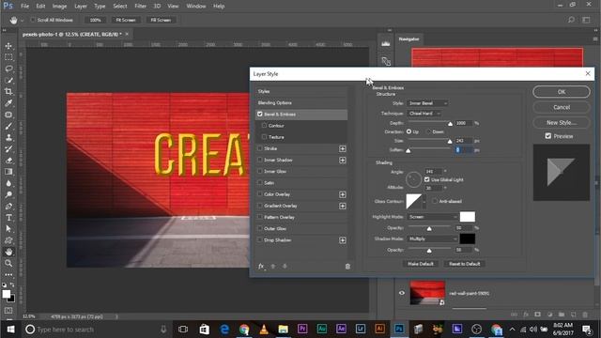Image resolution: width=601 pixels, height=338 pixels.
Task: Click the Fit Screen button
Action: point(126,20)
